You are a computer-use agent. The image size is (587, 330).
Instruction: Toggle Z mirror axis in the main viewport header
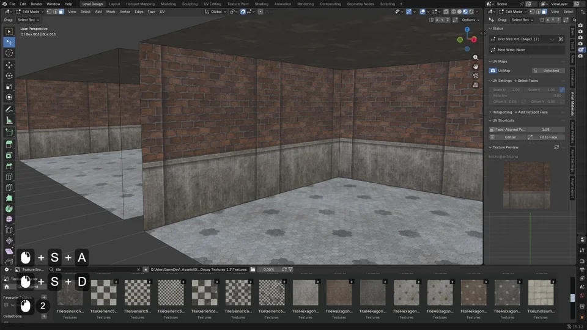click(x=448, y=20)
